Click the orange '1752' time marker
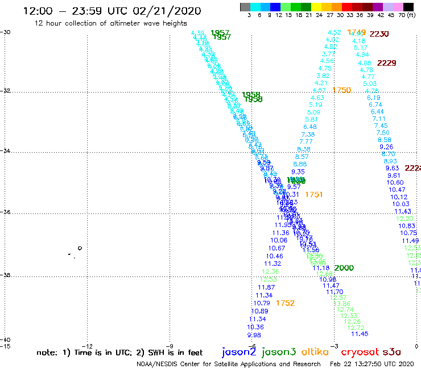The width and height of the screenshot is (421, 369). (x=286, y=303)
